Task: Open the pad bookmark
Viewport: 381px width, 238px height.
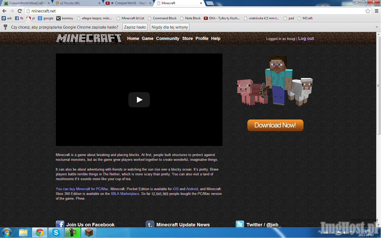Action: [x=289, y=18]
